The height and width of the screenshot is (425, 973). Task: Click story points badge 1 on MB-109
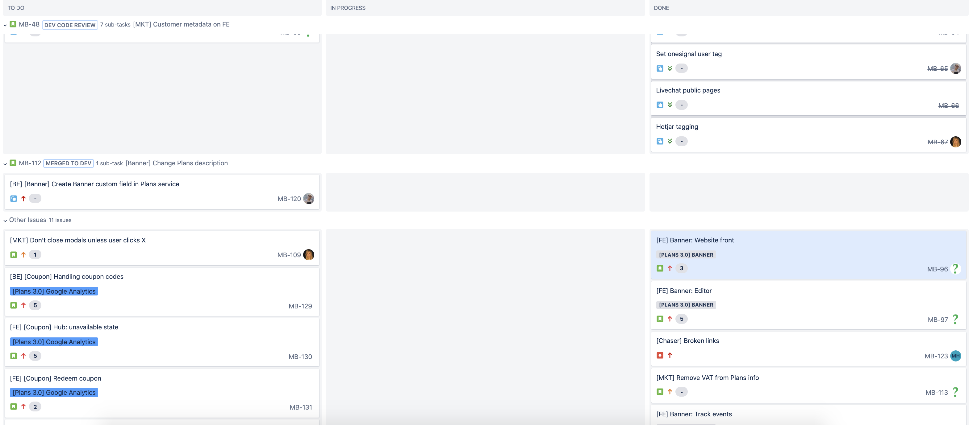click(35, 255)
